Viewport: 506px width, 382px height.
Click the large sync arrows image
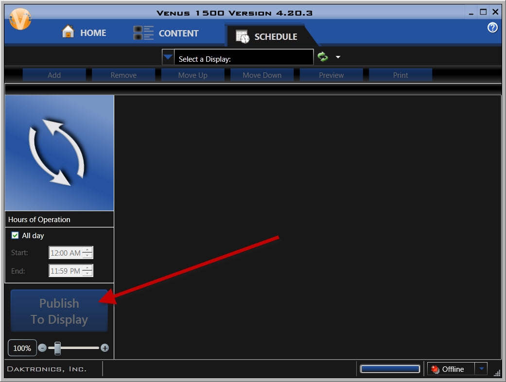click(x=59, y=153)
